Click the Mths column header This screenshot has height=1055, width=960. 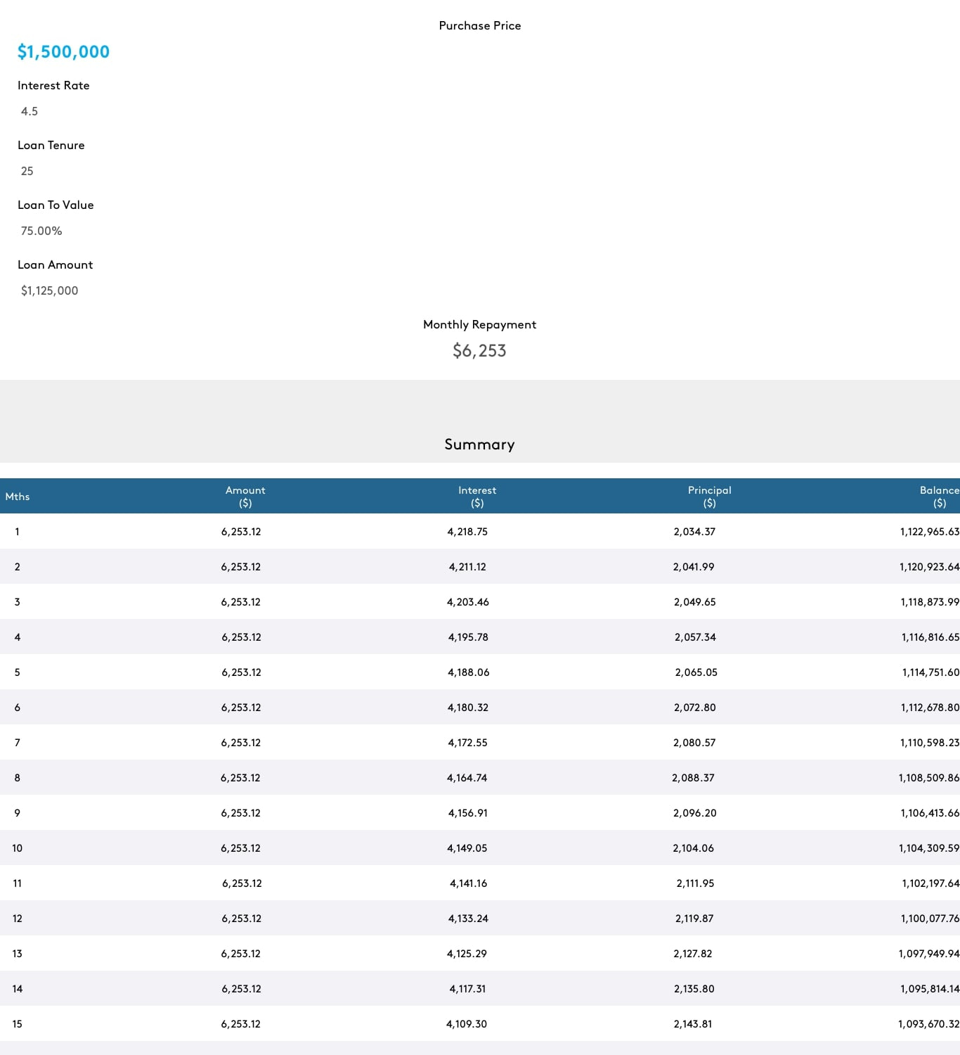tap(18, 497)
